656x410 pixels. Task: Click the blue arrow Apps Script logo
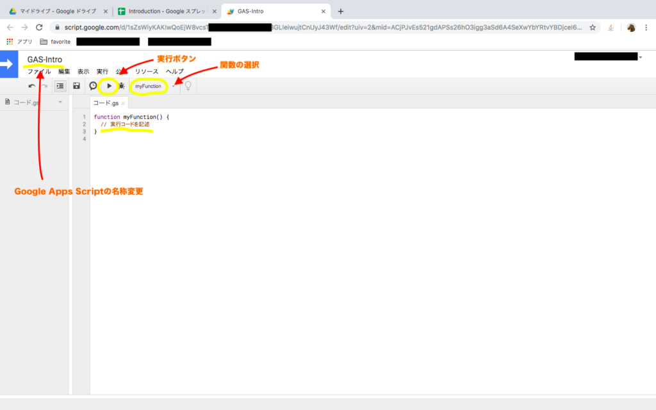(x=9, y=64)
